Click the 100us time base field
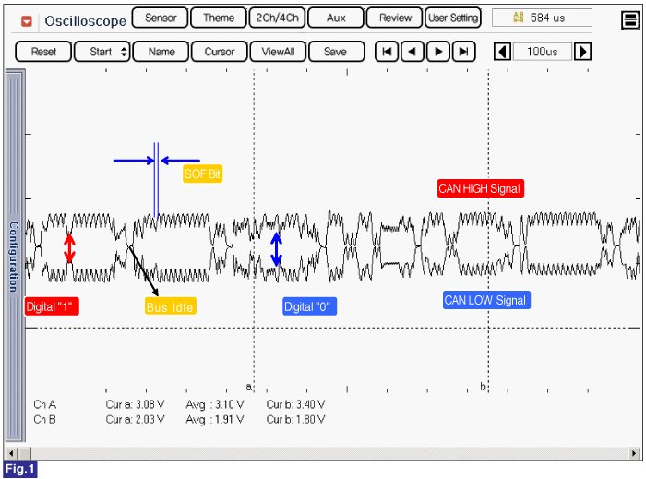This screenshot has height=479, width=646. pyautogui.click(x=543, y=52)
